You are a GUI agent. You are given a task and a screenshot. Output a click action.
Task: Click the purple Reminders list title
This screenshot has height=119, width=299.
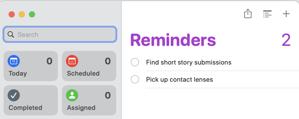coord(173,40)
